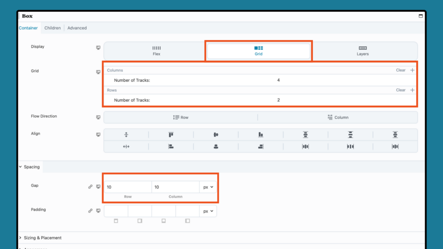Set flow direction to Row

(180, 117)
